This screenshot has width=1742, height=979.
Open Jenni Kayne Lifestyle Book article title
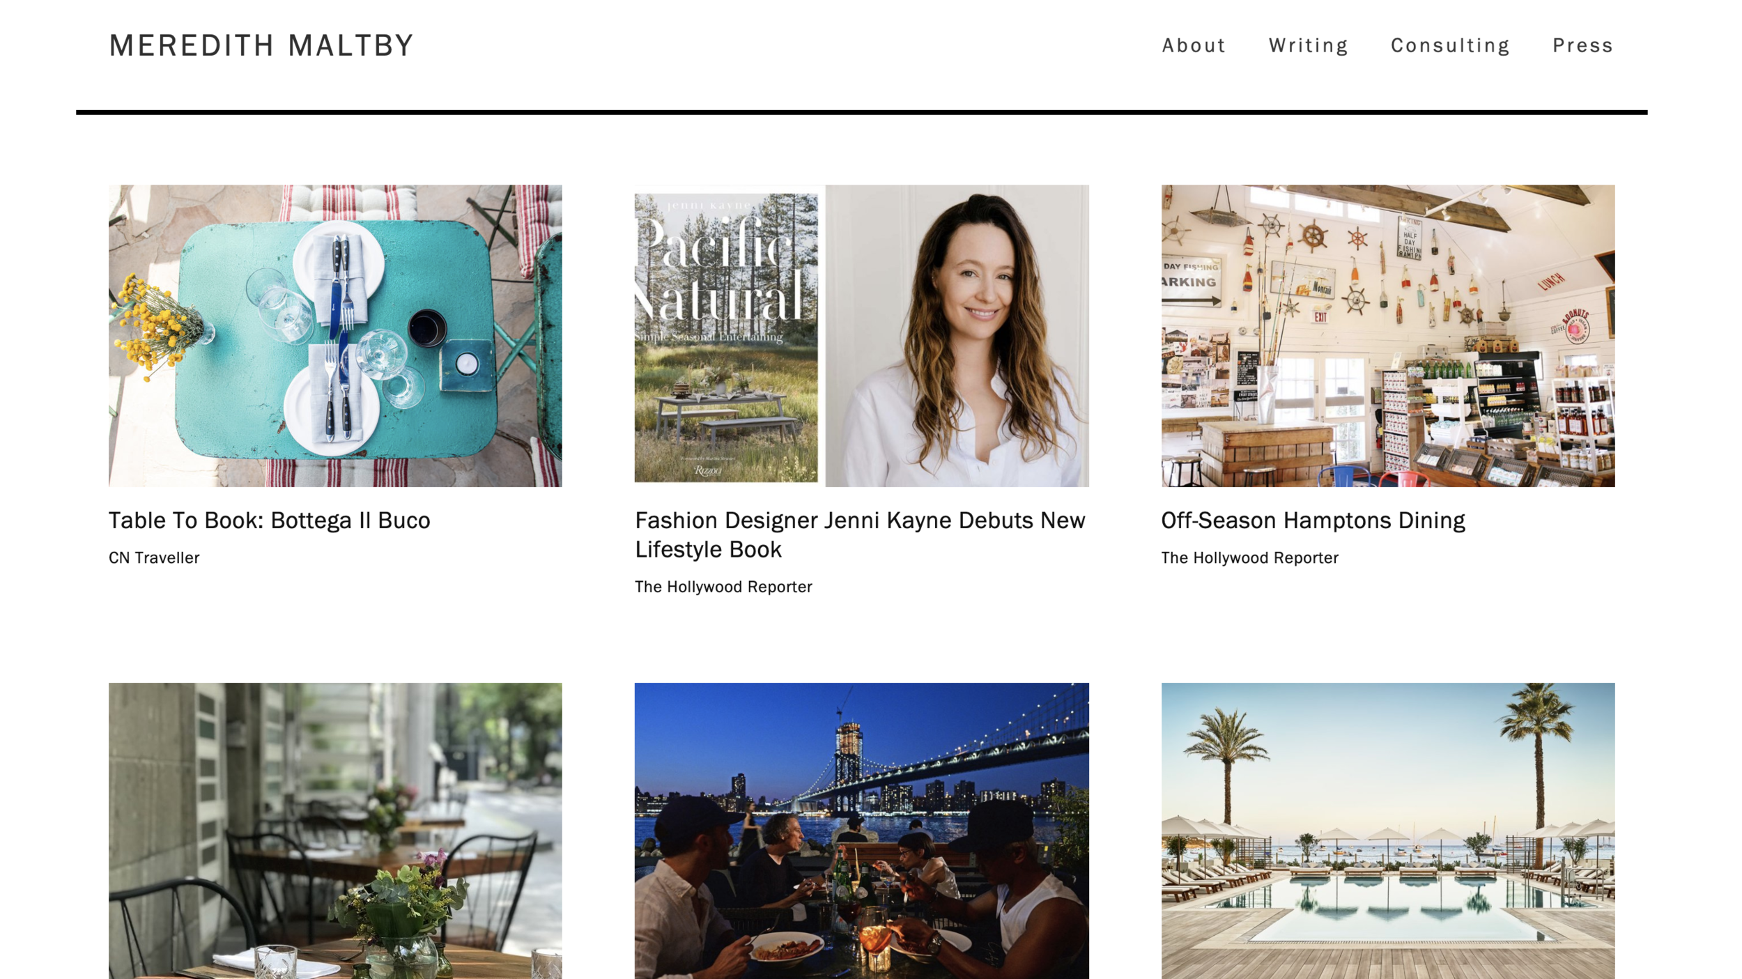(x=860, y=534)
